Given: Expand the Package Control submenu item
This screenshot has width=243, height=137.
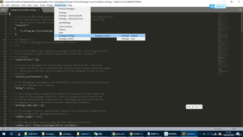Looking at the screenshot, I should (104, 36).
